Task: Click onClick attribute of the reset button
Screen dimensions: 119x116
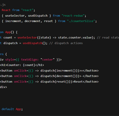Action: click(20, 81)
